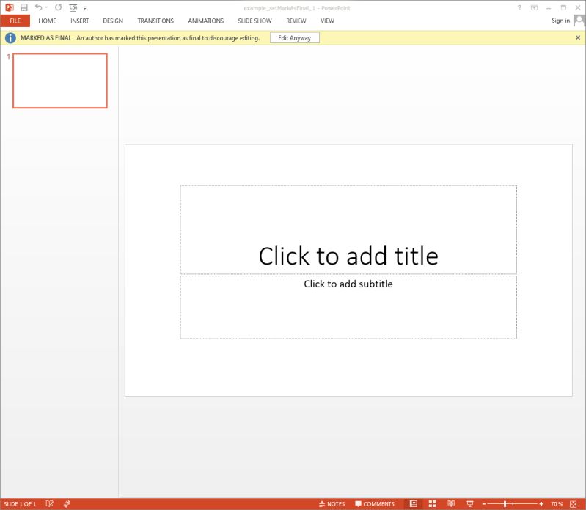Toggle the NOTES pane
This screenshot has width=586, height=510.
point(332,504)
